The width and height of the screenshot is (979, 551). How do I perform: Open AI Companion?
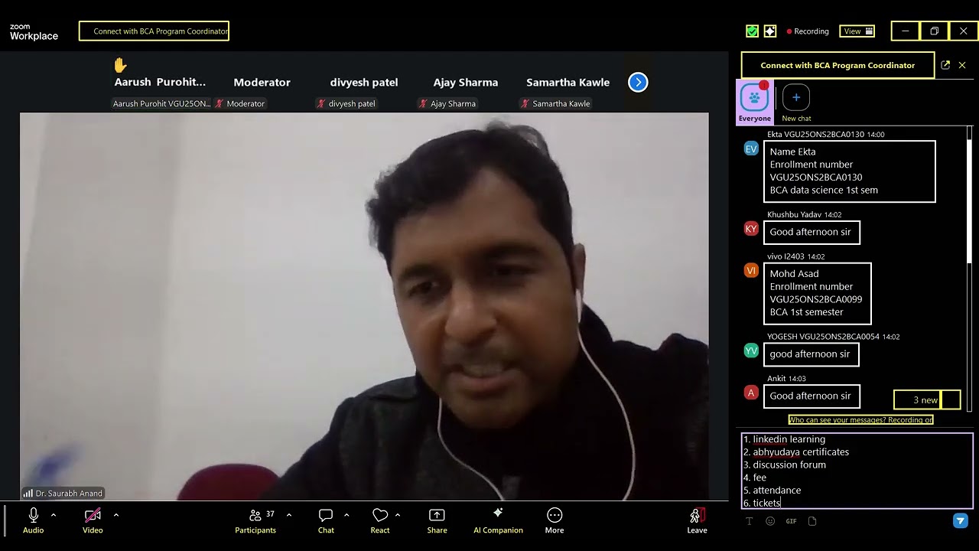[x=498, y=520]
